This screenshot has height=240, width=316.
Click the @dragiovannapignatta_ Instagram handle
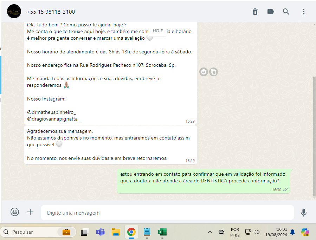[53, 119]
